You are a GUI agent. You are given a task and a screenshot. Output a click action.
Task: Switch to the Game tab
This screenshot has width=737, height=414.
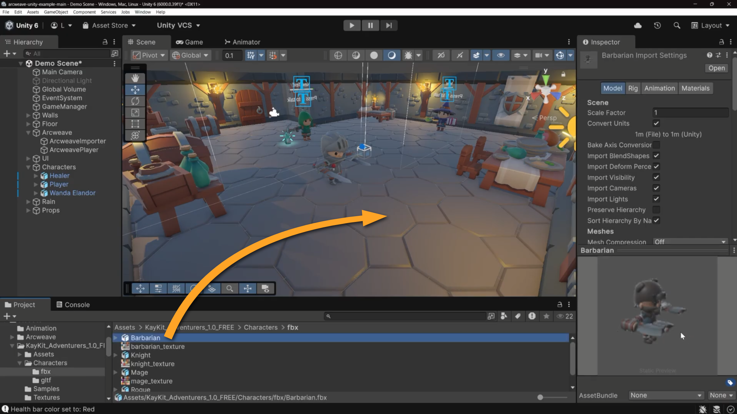coord(190,42)
